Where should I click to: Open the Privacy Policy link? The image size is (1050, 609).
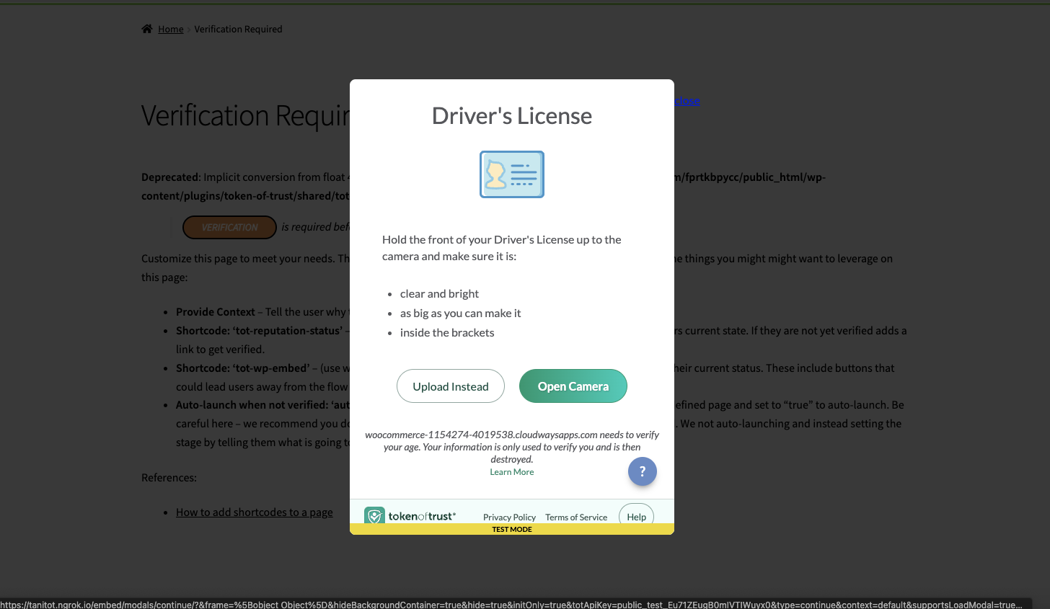click(x=509, y=517)
